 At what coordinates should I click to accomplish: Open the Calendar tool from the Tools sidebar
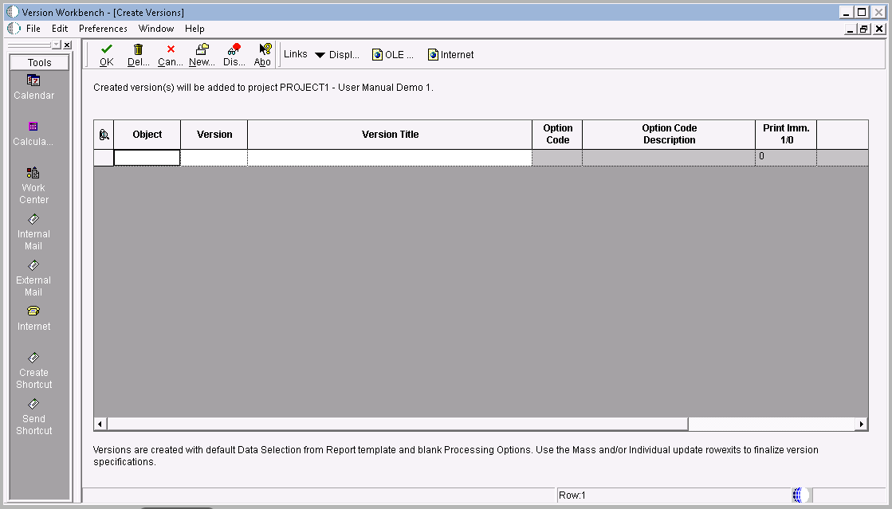point(33,86)
